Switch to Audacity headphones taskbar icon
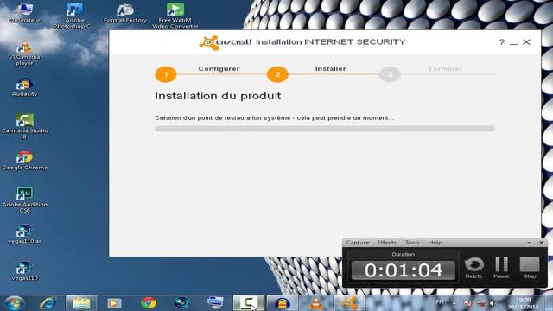 (x=283, y=303)
